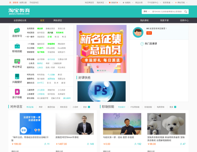Screen dimensions: 197x152
Task: Open the DIY手工 link
Action: [41, 83]
